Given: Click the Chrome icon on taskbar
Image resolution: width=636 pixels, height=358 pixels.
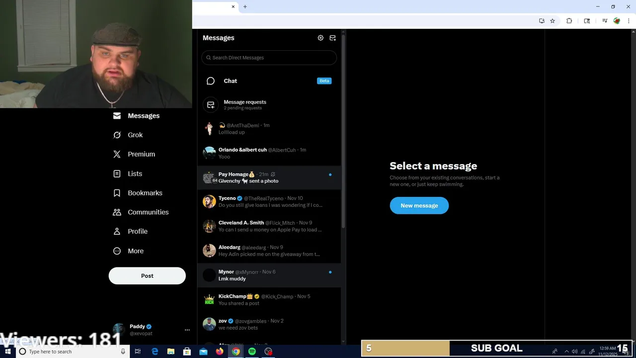Looking at the screenshot, I should 236,352.
